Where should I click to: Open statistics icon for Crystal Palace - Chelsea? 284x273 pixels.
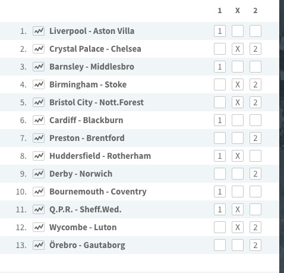[x=39, y=49]
